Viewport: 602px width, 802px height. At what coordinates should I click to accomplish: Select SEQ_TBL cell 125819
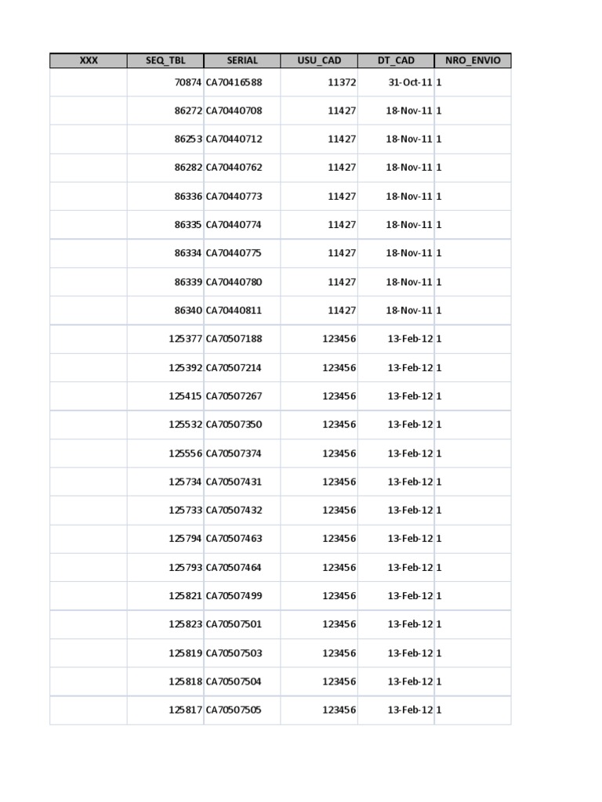186,653
